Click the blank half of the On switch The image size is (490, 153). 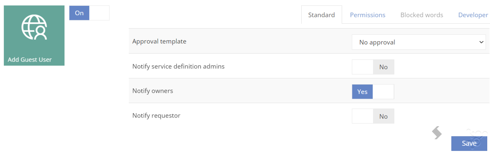click(99, 13)
